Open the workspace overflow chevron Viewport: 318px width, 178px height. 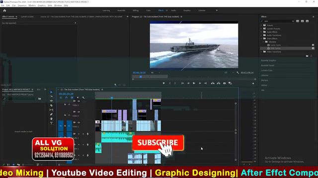point(217,10)
